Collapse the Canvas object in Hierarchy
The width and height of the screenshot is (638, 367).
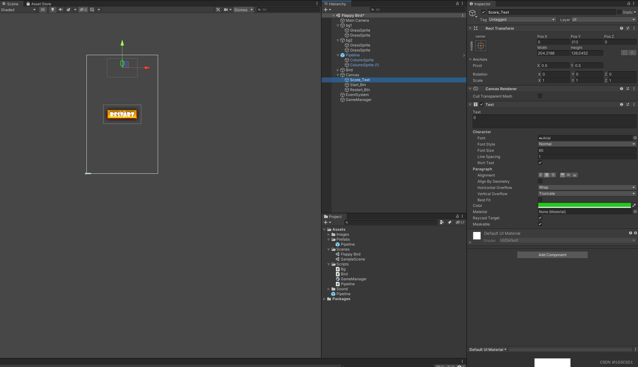[338, 75]
